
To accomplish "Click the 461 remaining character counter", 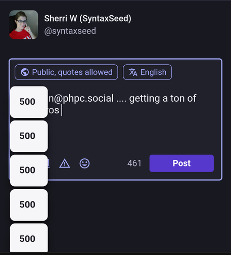I will click(x=134, y=163).
